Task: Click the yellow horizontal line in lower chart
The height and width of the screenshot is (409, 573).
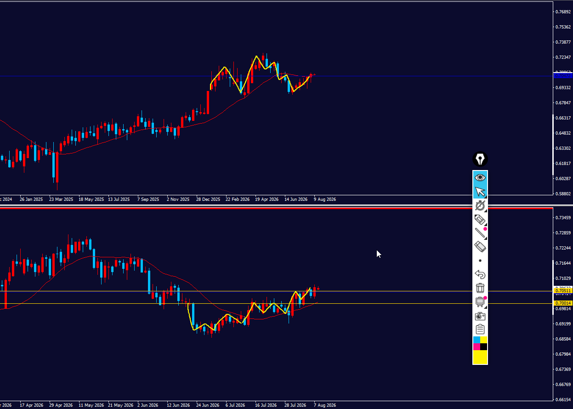Action: click(276, 303)
